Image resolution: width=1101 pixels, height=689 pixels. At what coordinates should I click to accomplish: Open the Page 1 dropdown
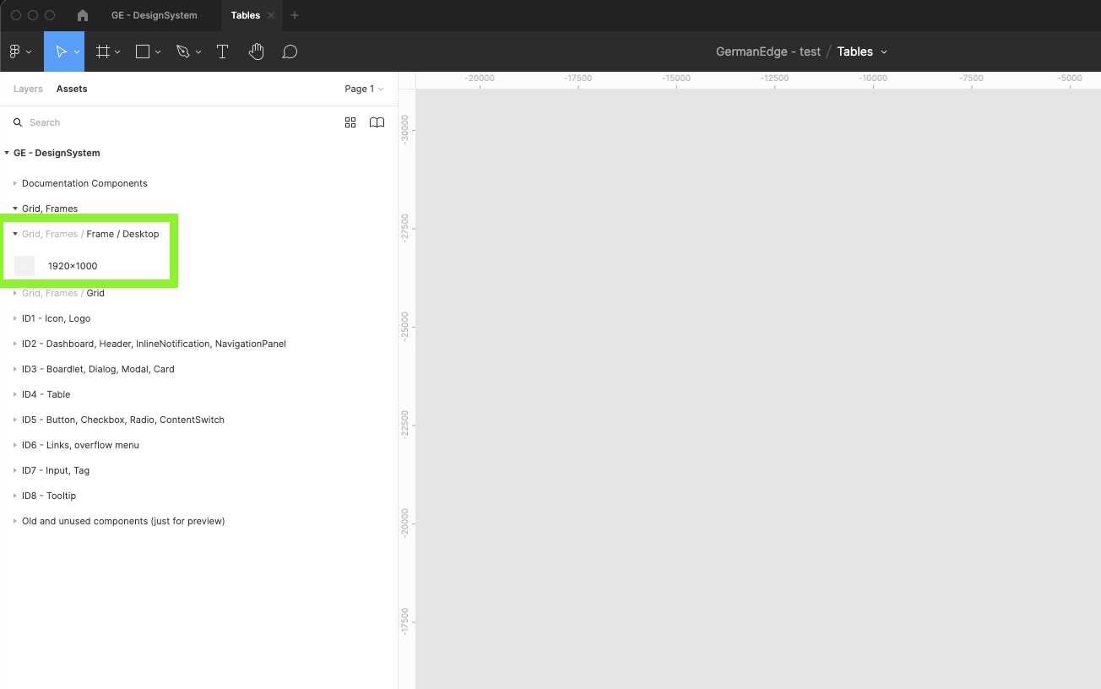coord(364,89)
